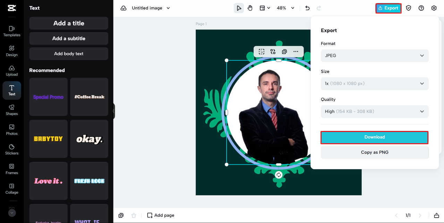Select the Hand pan tool
The height and width of the screenshot is (223, 444).
coord(250,8)
